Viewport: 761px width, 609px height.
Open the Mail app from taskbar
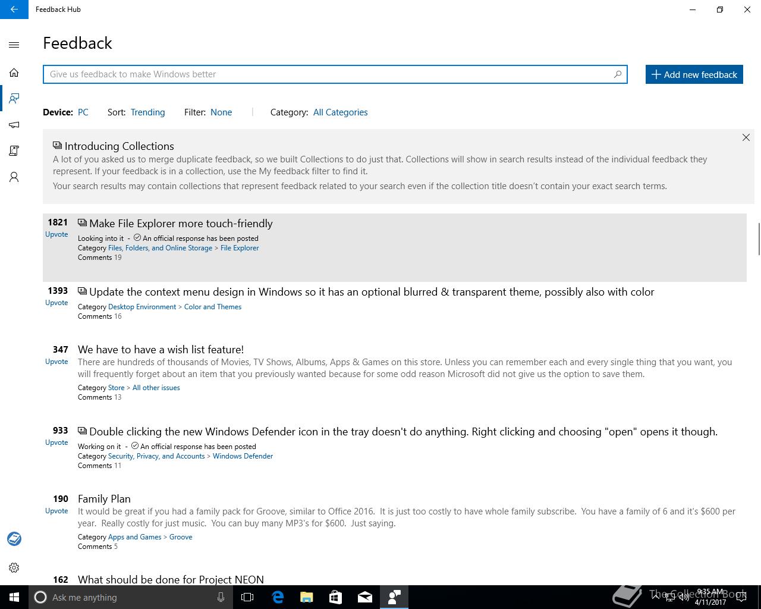[x=364, y=597]
